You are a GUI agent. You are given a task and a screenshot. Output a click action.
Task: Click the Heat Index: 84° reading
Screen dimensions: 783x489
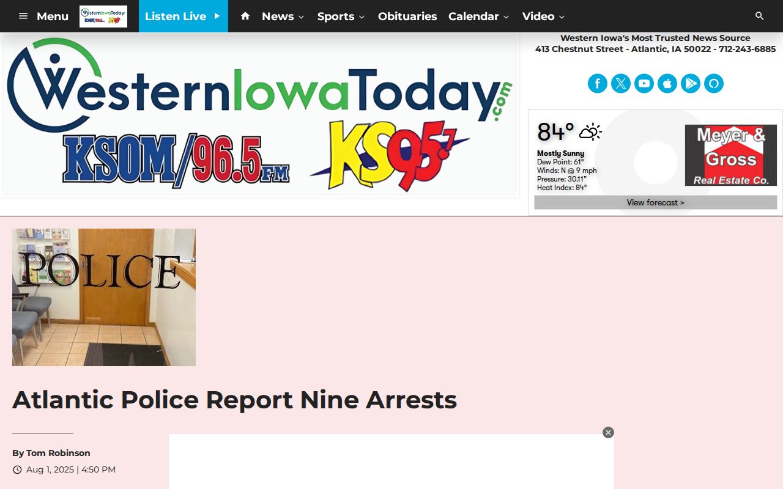(562, 188)
